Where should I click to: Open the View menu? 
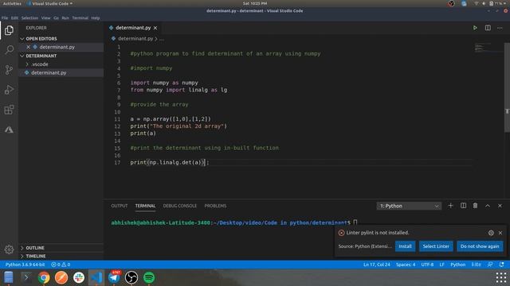point(46,17)
